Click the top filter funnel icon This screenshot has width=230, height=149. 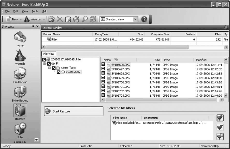(x=220, y=118)
